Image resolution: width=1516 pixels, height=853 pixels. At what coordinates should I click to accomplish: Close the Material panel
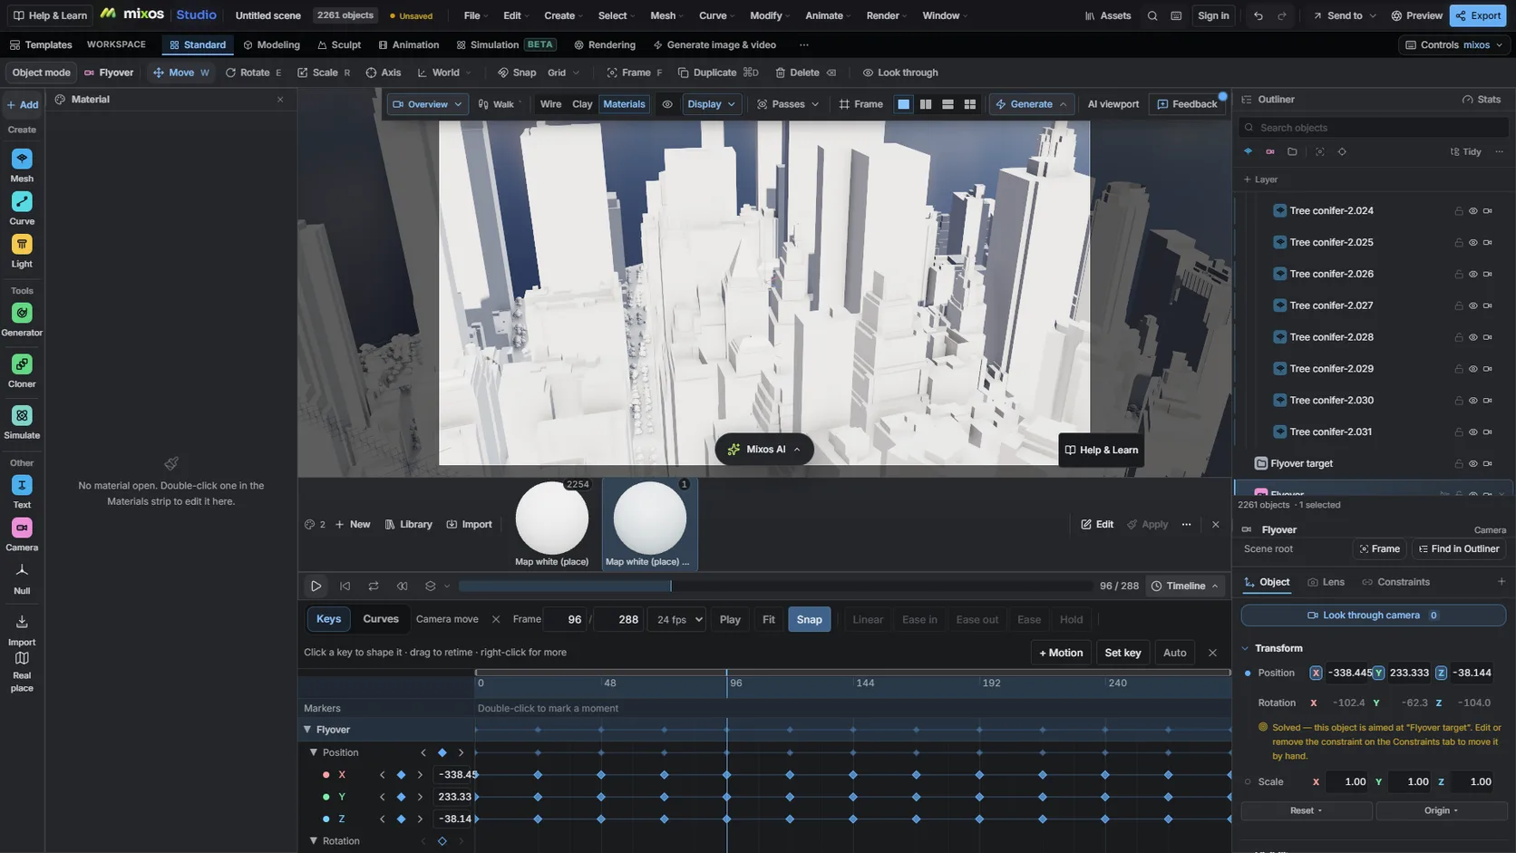pos(280,100)
